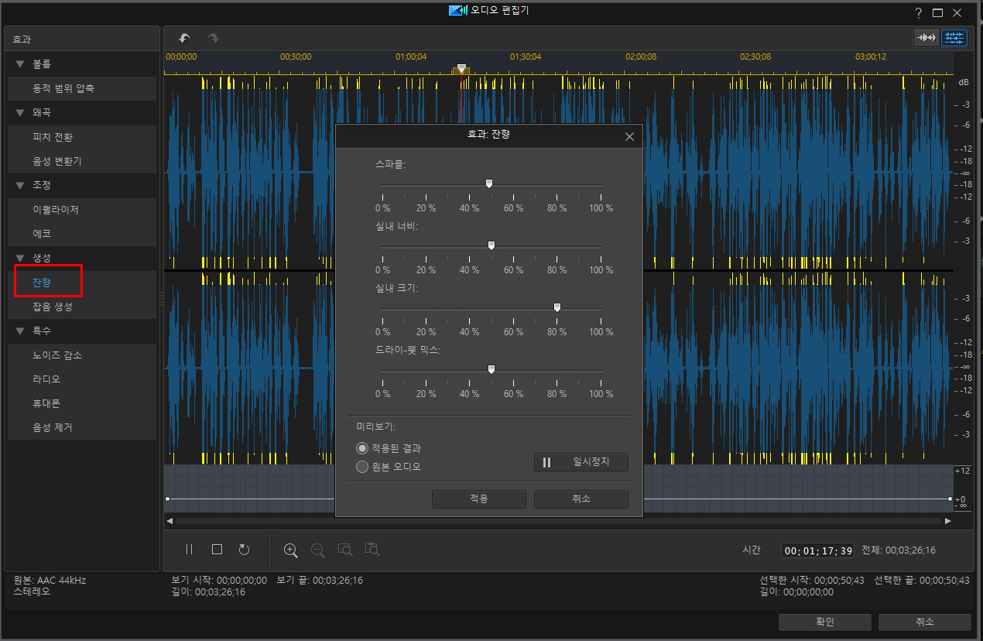Collapse the 왜곡 category

pos(20,113)
